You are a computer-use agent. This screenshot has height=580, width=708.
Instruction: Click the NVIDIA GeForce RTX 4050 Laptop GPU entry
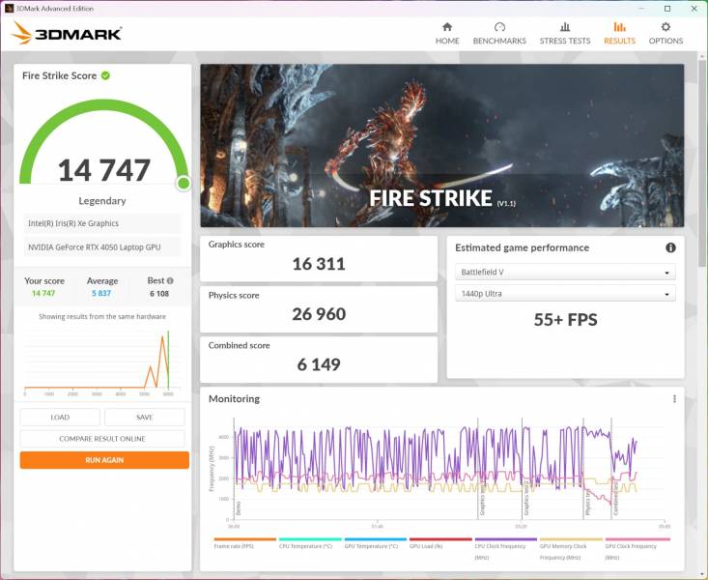pos(101,247)
